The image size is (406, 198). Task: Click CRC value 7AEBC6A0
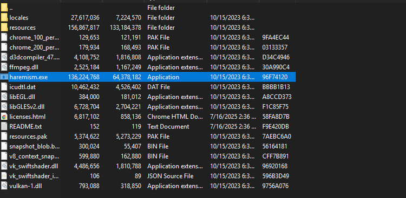coord(277,136)
